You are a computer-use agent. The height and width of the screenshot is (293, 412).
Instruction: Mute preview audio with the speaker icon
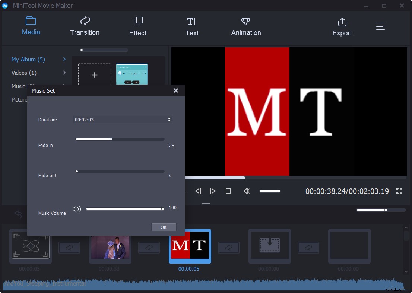point(247,191)
